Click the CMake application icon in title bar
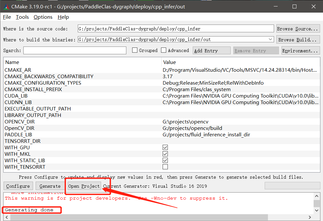The width and height of the screenshot is (323, 221). (x=6, y=6)
